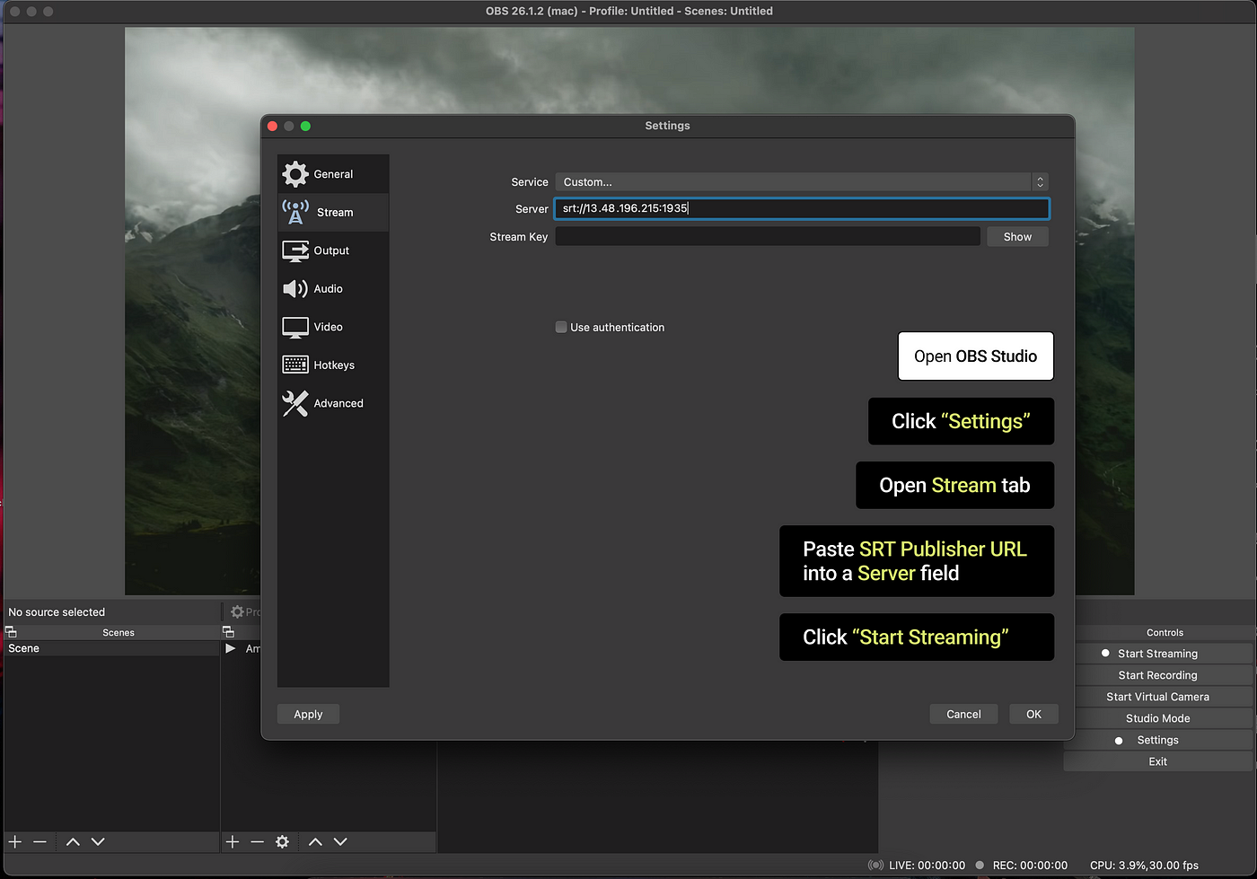The width and height of the screenshot is (1257, 879).
Task: Move the scene up with arrow
Action: [73, 841]
